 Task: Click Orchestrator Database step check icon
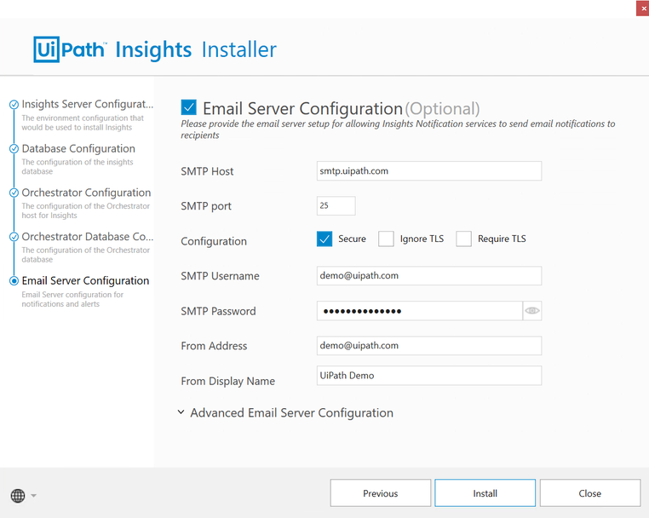pyautogui.click(x=14, y=237)
